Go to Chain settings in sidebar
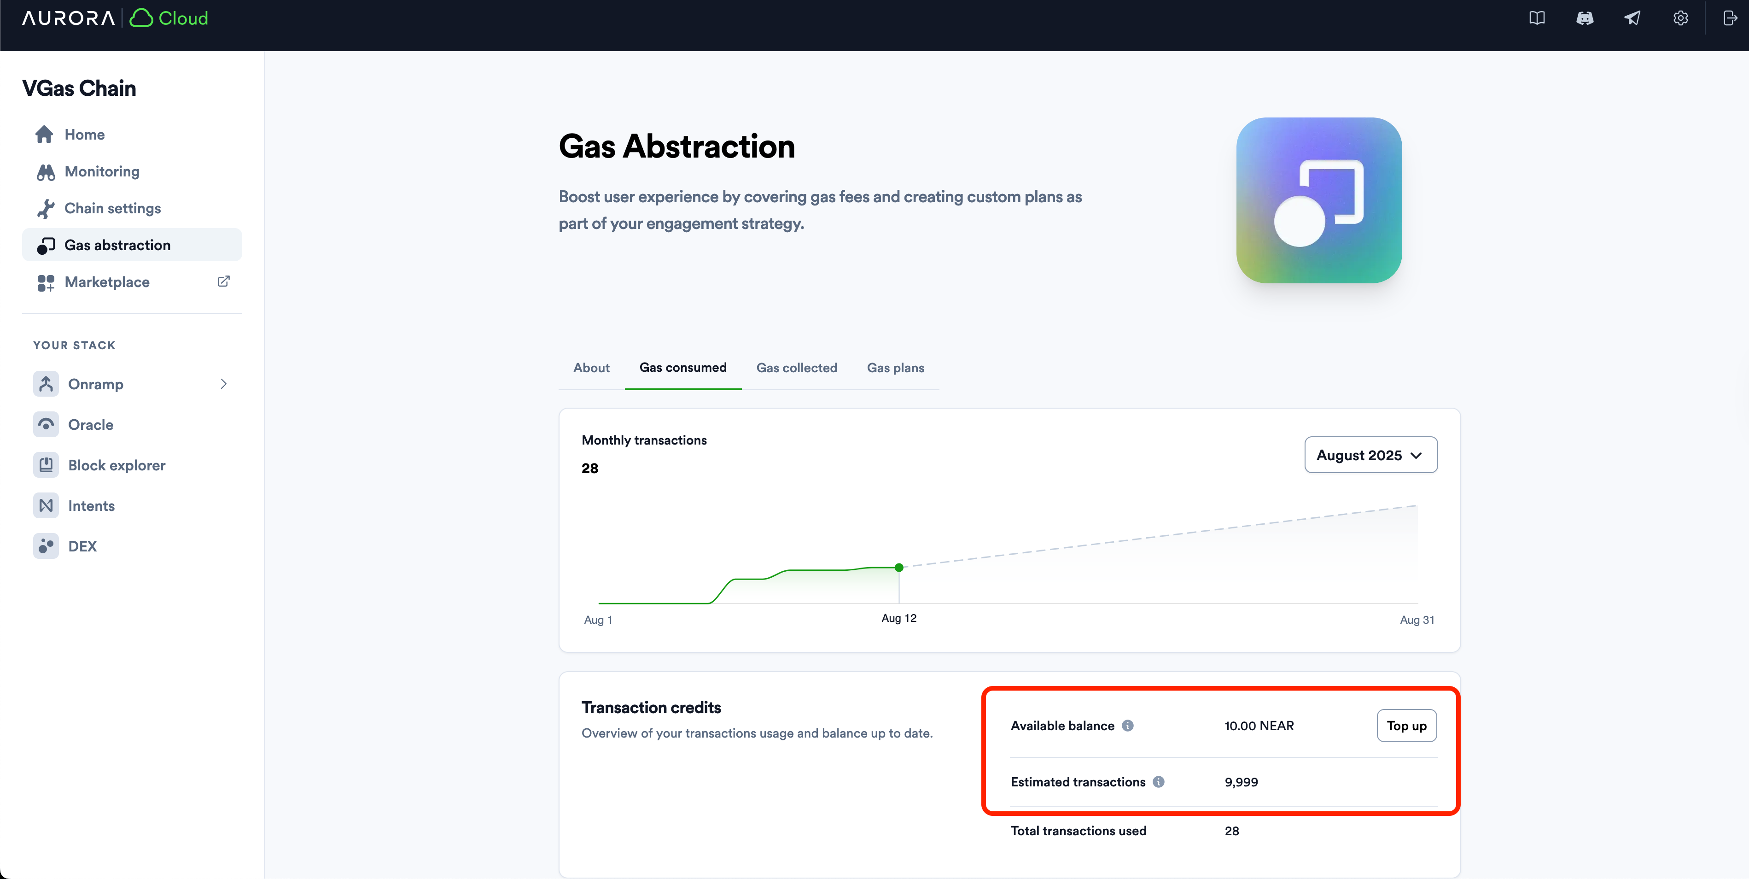 point(112,209)
